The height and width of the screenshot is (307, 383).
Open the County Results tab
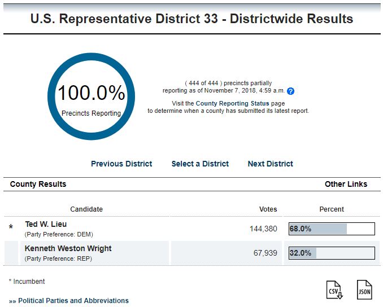coord(38,184)
